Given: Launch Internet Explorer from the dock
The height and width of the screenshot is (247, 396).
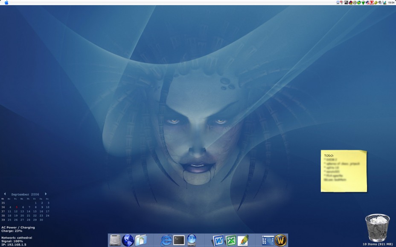Looking at the screenshot, I should click(x=166, y=240).
